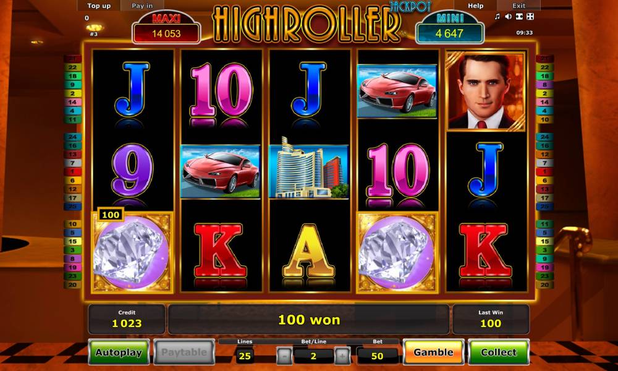Decrease Bet/Line with the minus button
This screenshot has width=618, height=371.
point(284,356)
